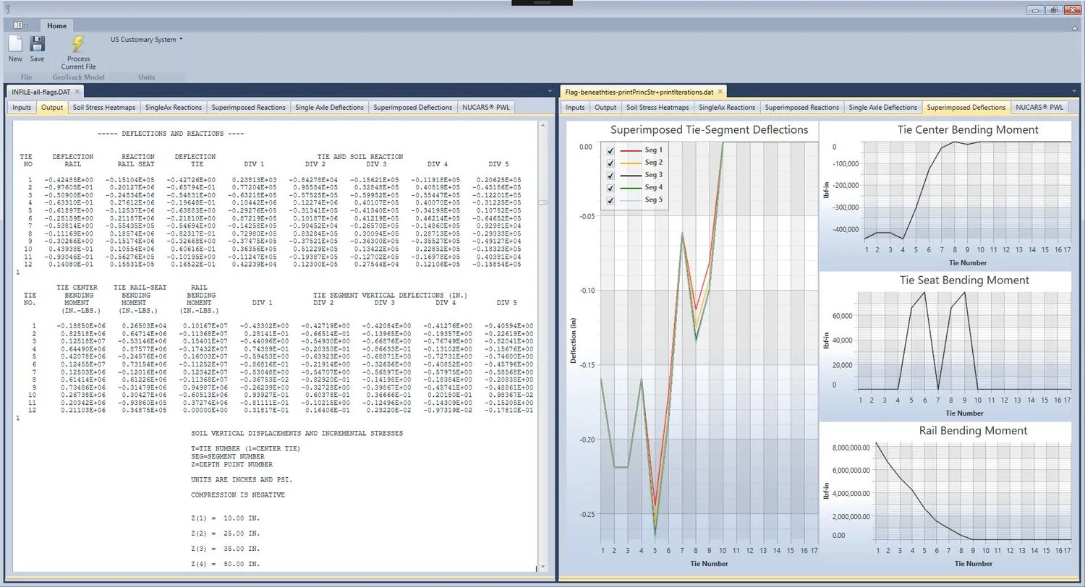Create a new file with New
This screenshot has height=587, width=1085.
pyautogui.click(x=15, y=49)
